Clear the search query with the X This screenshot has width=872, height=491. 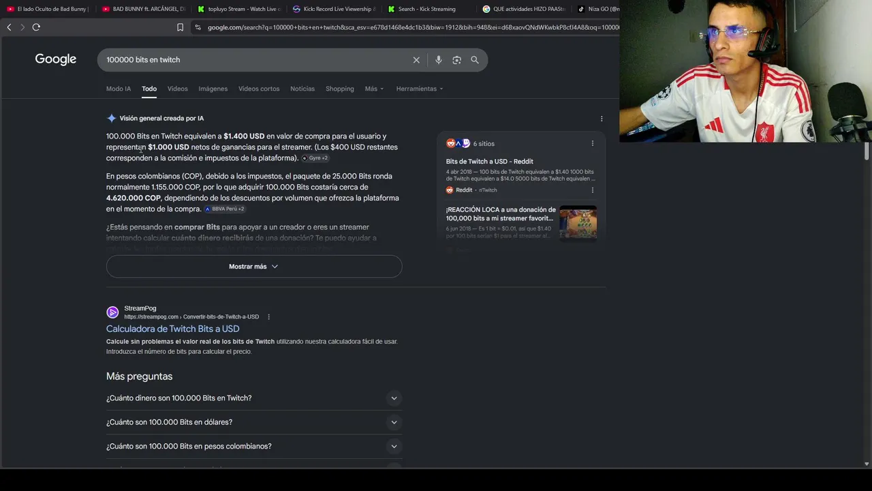tap(416, 60)
